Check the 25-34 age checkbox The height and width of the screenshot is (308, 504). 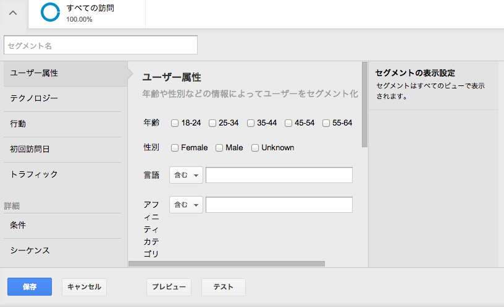(212, 123)
